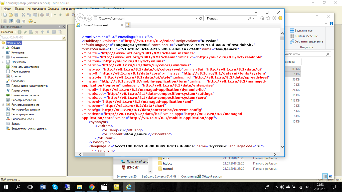Expand the Справочники tree node
This screenshot has width=342, height=192.
coord(3,57)
